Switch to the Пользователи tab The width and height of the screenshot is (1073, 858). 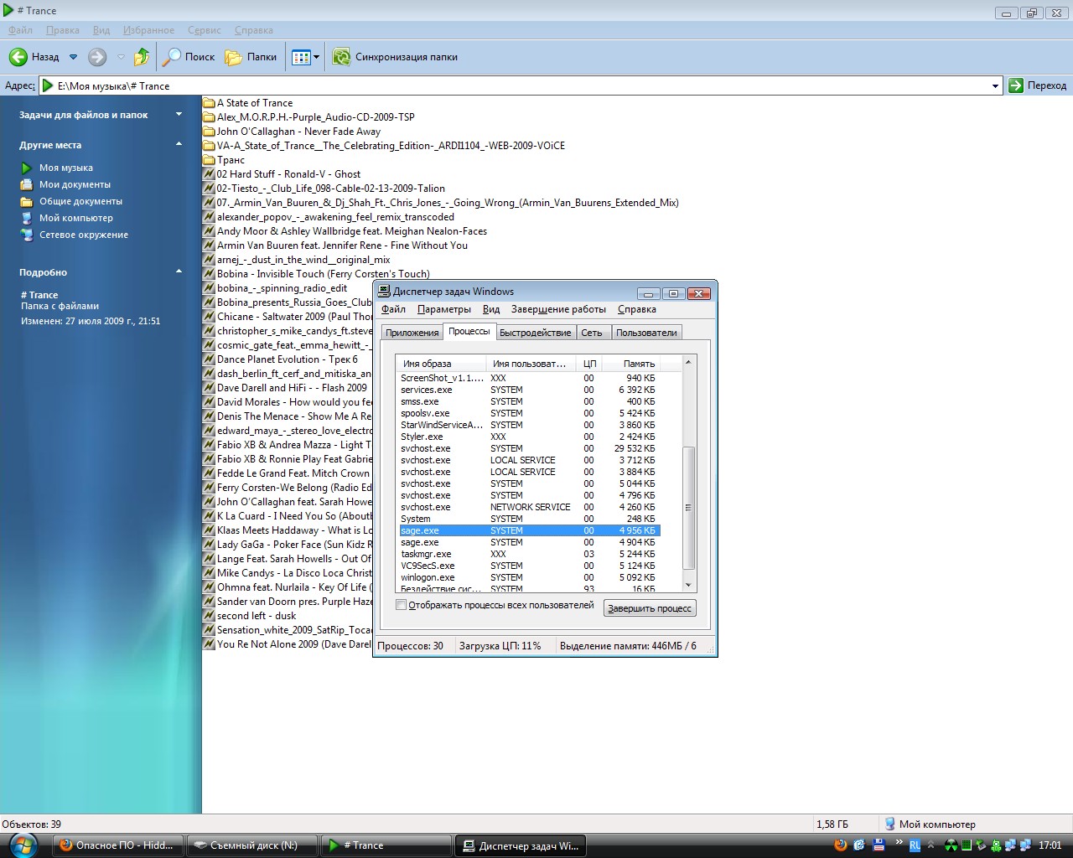click(x=646, y=333)
